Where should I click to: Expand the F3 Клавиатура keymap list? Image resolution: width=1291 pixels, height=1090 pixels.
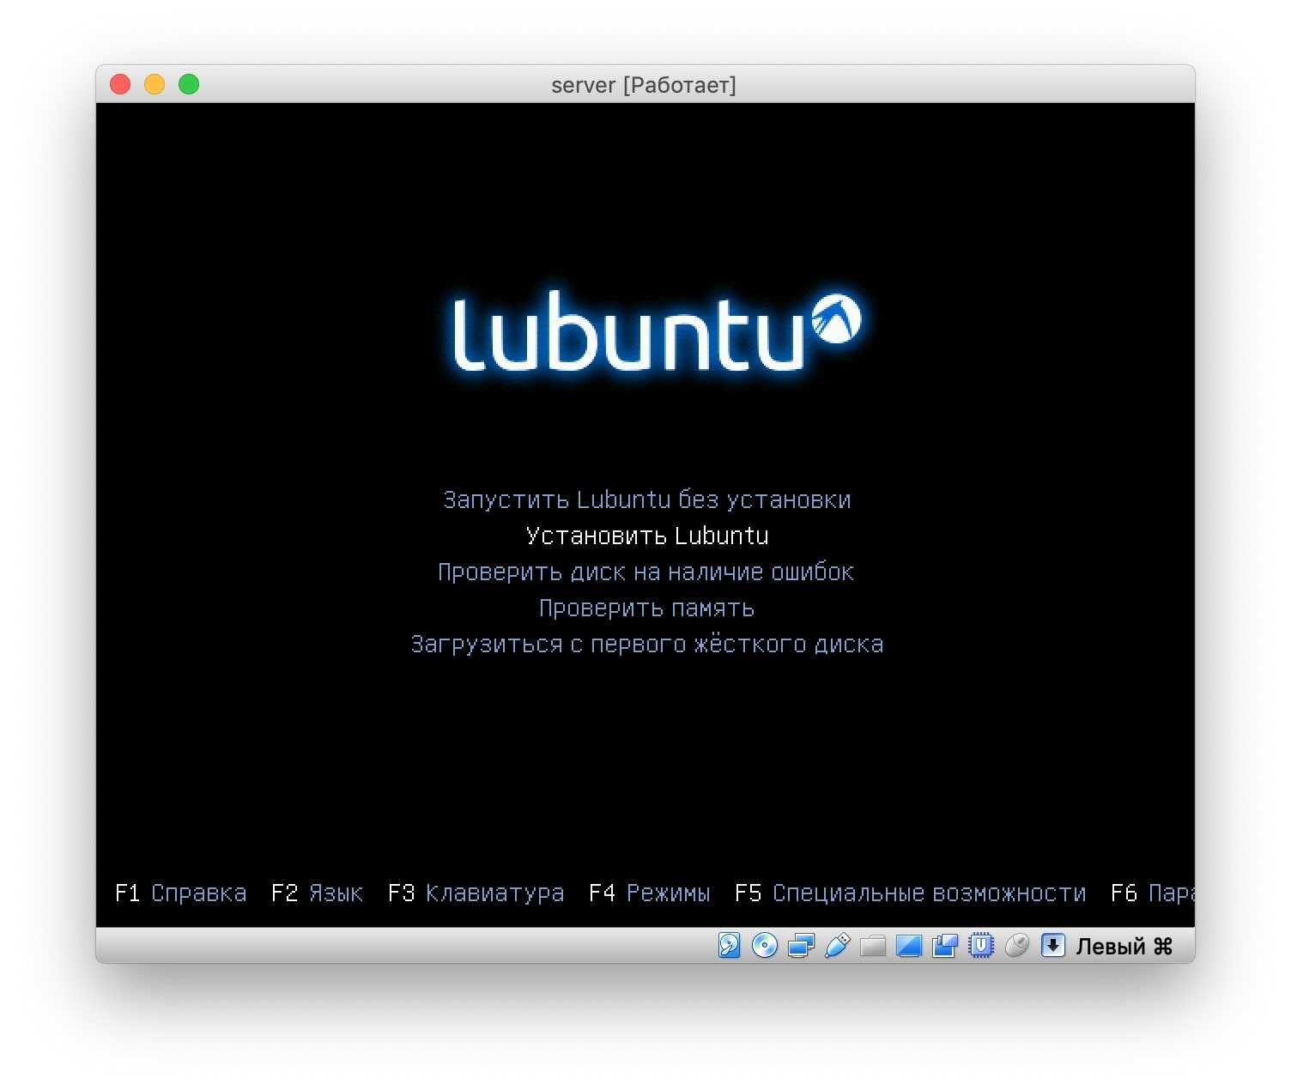point(476,893)
